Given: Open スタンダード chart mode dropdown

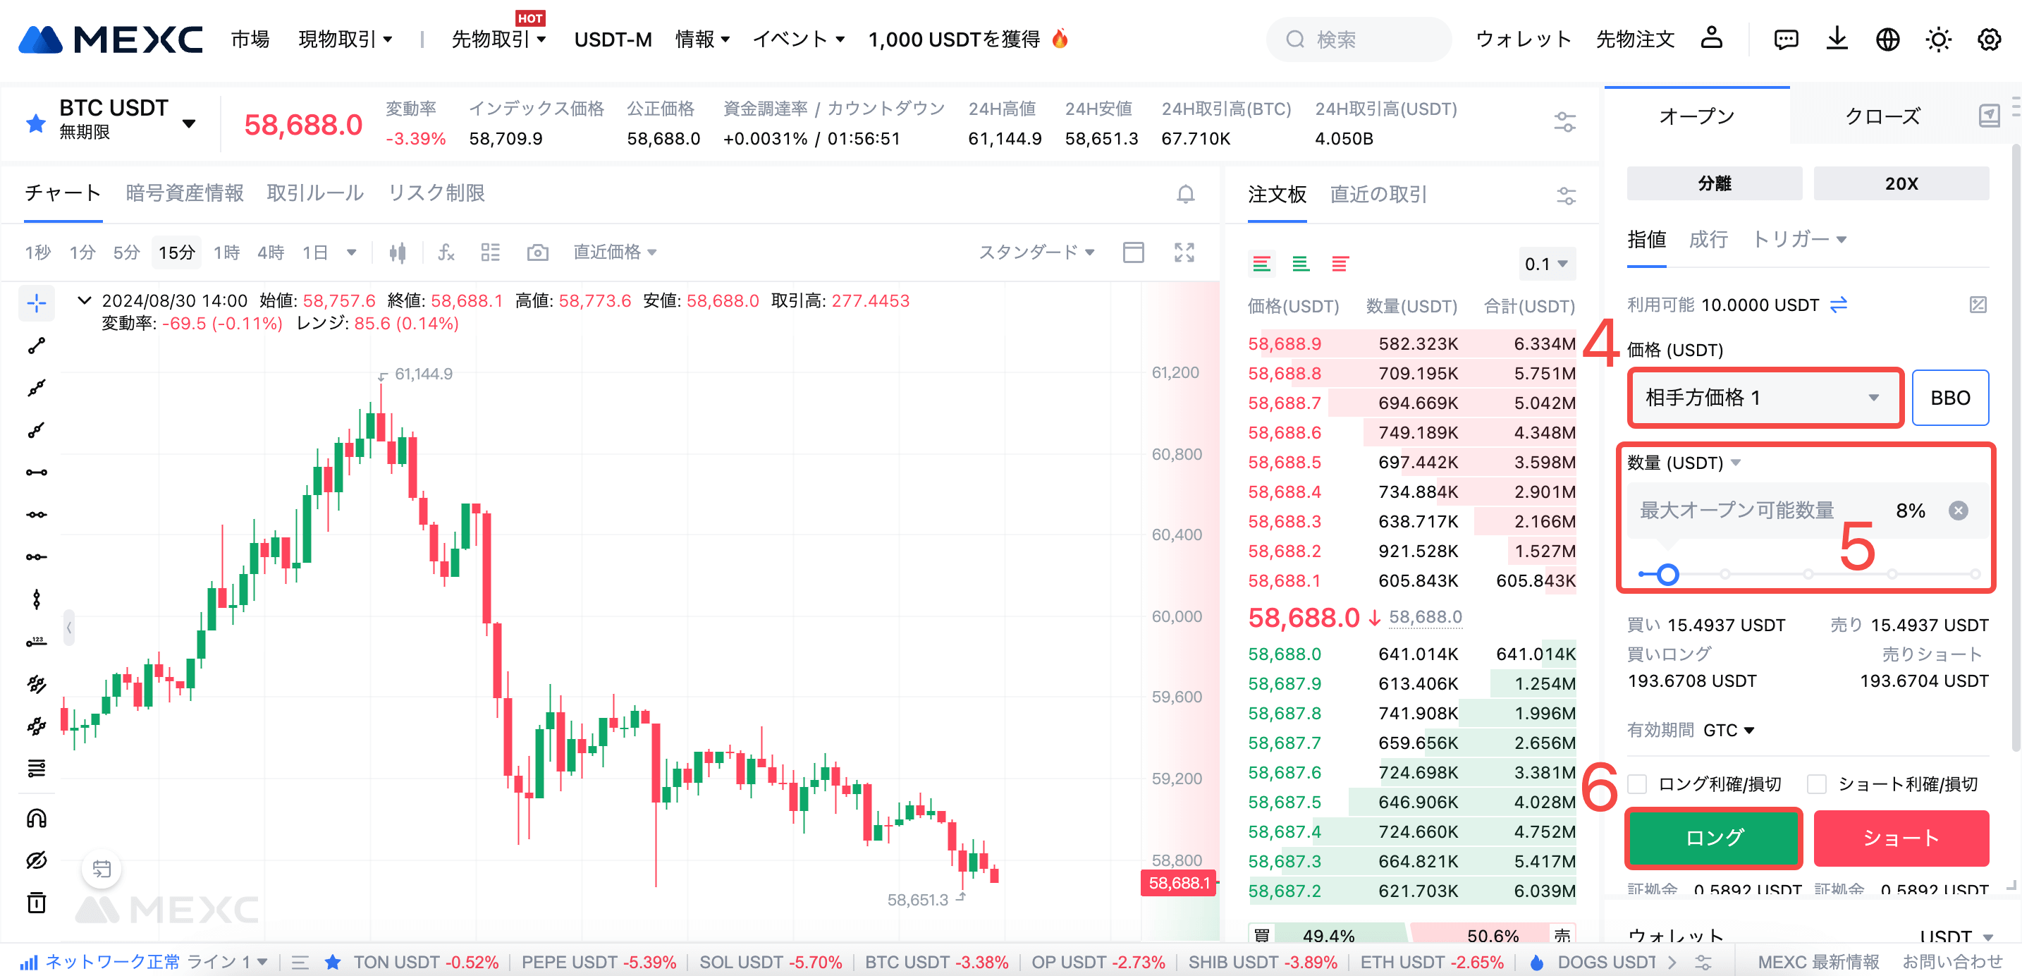Looking at the screenshot, I should point(1036,252).
